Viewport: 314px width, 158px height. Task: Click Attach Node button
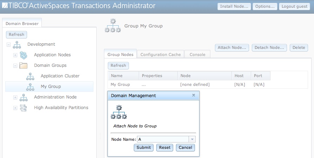click(232, 48)
